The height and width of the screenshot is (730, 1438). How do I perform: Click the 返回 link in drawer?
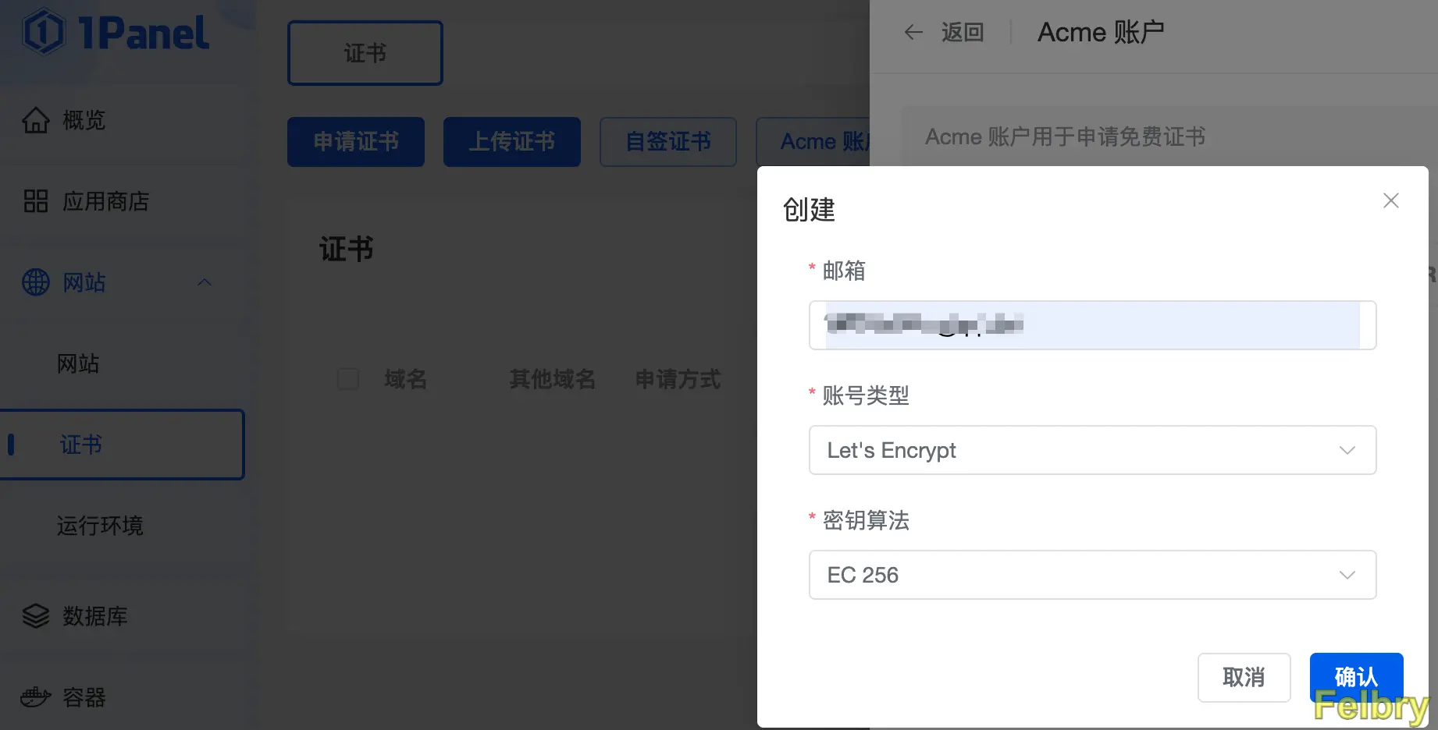pos(963,32)
